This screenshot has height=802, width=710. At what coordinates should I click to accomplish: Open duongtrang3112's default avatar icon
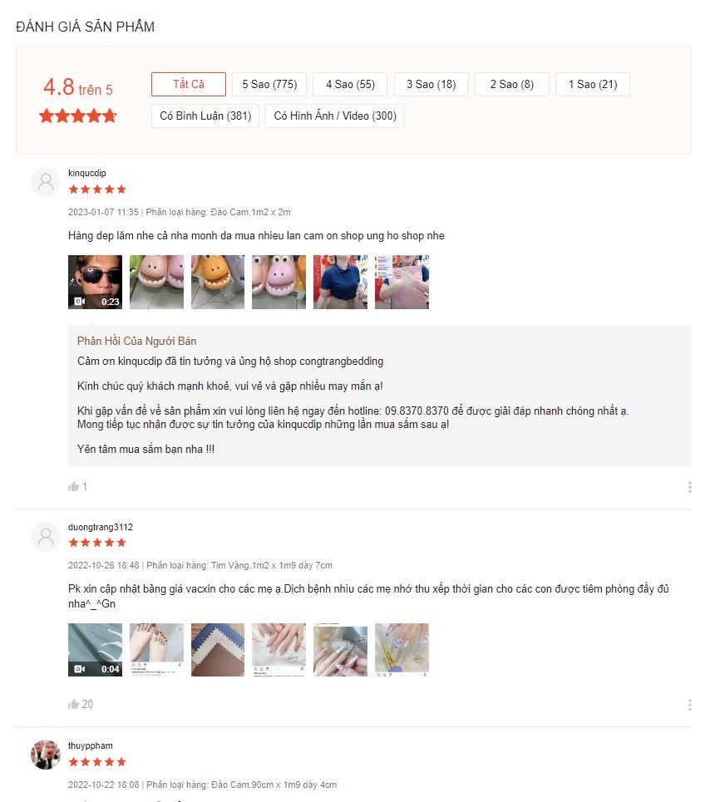coord(46,537)
